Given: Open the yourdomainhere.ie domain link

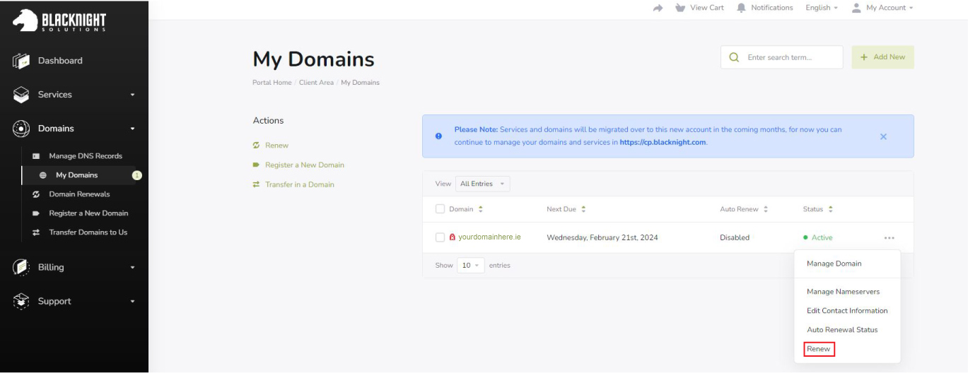Looking at the screenshot, I should [489, 237].
